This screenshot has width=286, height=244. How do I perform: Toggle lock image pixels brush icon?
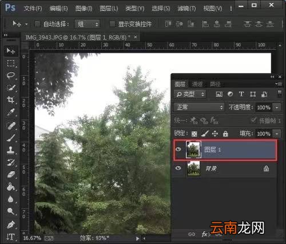pos(205,133)
